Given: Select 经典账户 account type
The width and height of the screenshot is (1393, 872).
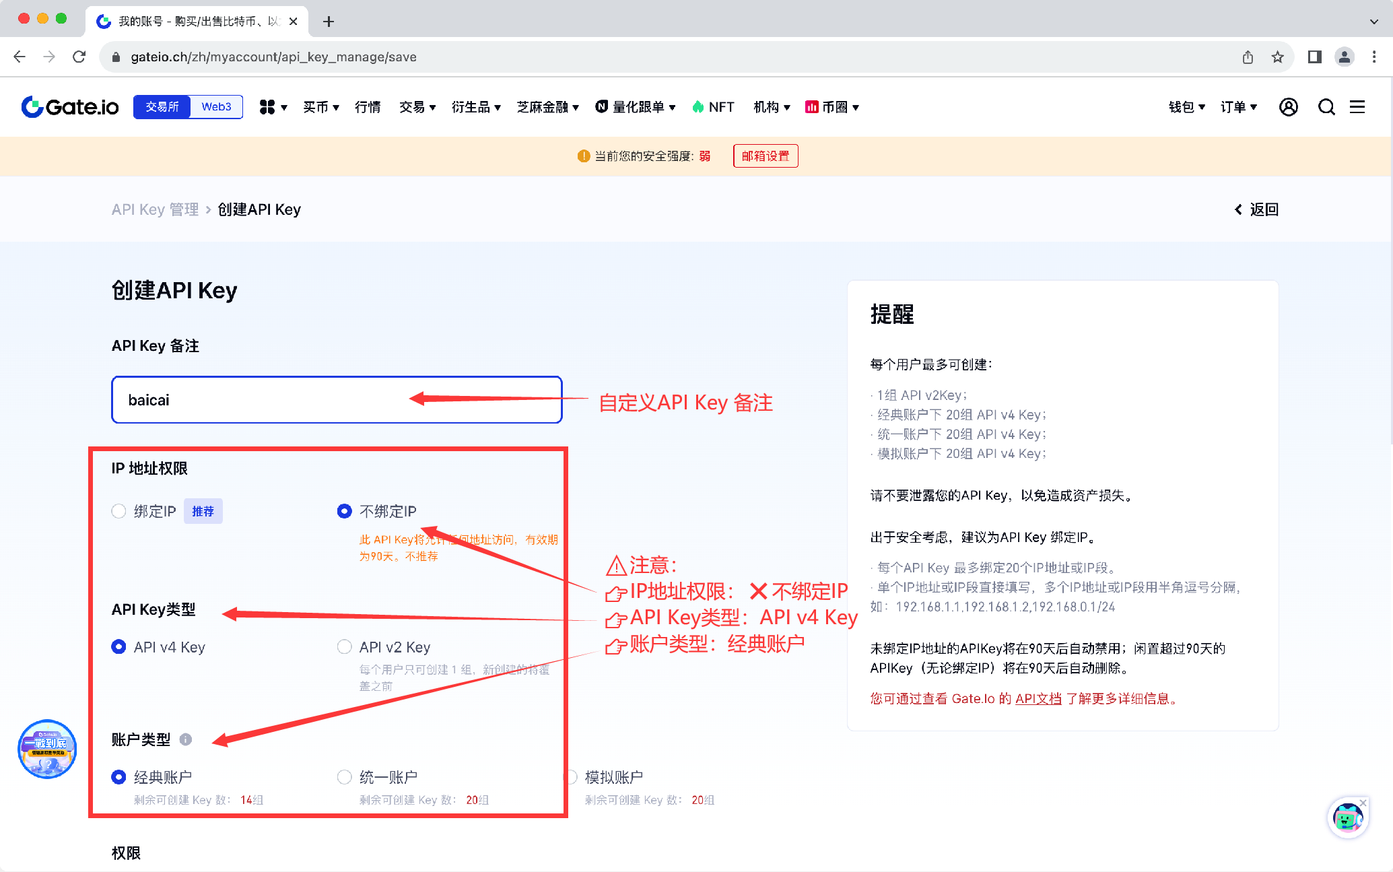Looking at the screenshot, I should [118, 777].
